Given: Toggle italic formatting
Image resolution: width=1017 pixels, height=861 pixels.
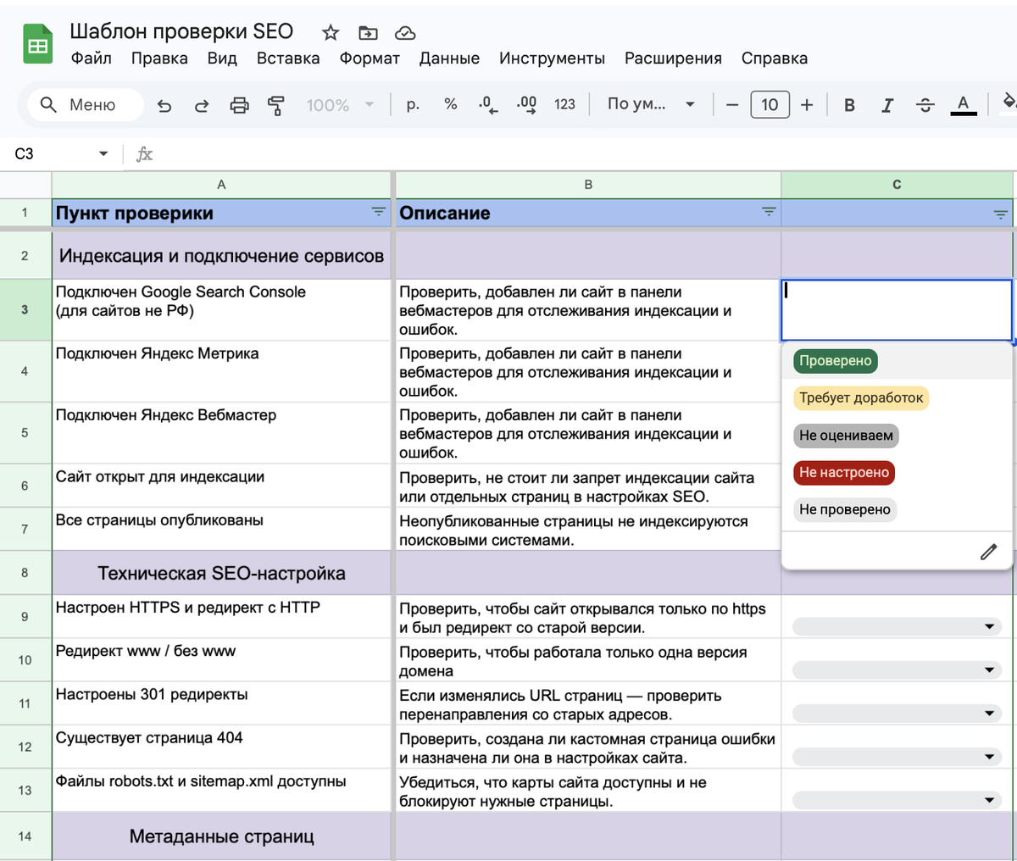Looking at the screenshot, I should click(887, 105).
